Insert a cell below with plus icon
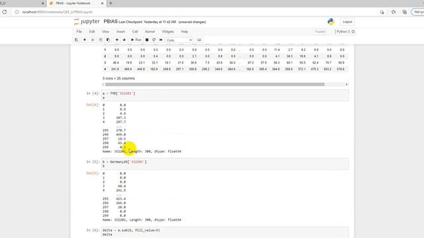Viewport: 424px width, 238px height. click(x=85, y=40)
